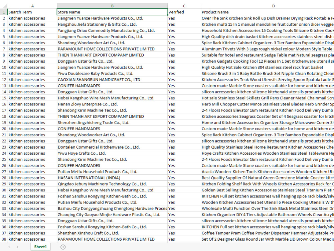Click Over The Sink Kitchen Sink Roll cell
Screen dimensions: 334x251
pyautogui.click(x=267, y=18)
